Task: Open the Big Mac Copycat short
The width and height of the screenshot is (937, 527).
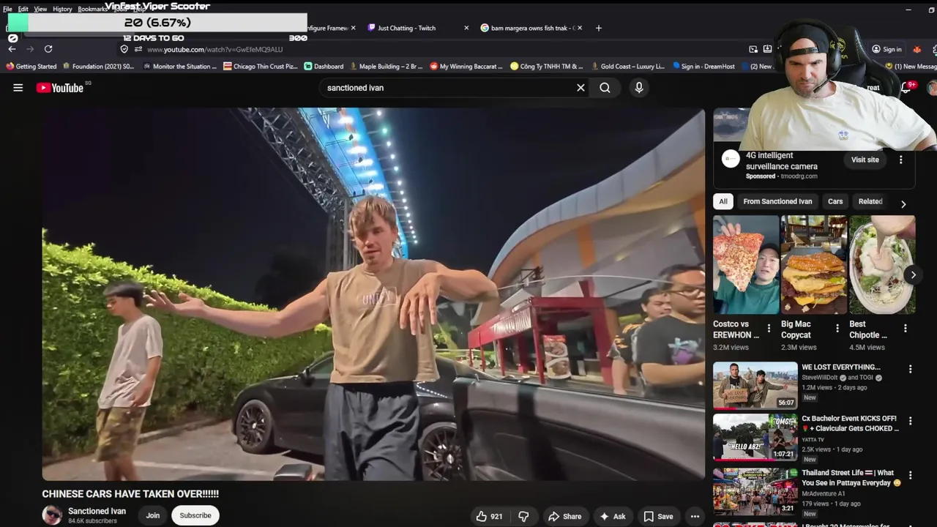Action: (x=813, y=265)
